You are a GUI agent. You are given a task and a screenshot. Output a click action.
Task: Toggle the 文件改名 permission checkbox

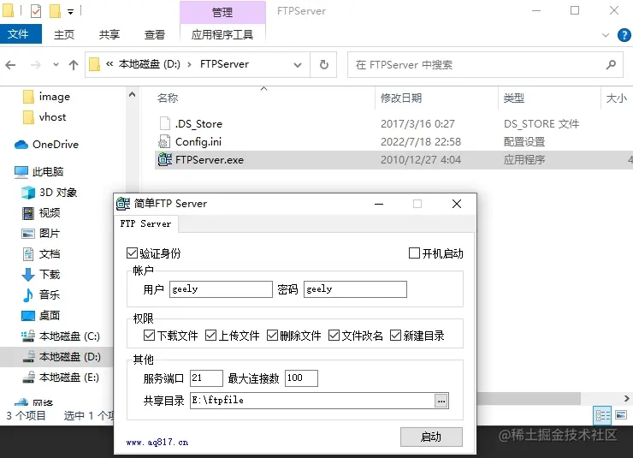tap(334, 336)
